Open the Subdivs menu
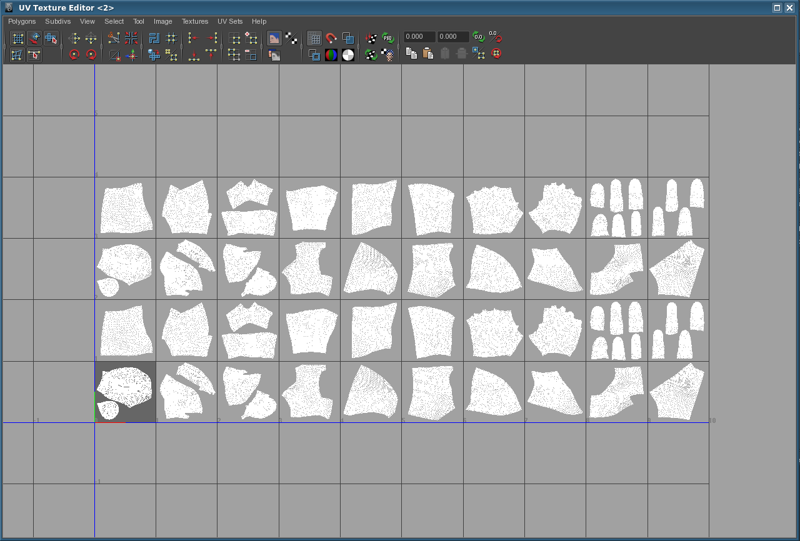The width and height of the screenshot is (800, 541). coord(58,21)
